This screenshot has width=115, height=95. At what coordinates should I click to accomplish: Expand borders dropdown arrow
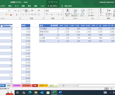(2, 14)
